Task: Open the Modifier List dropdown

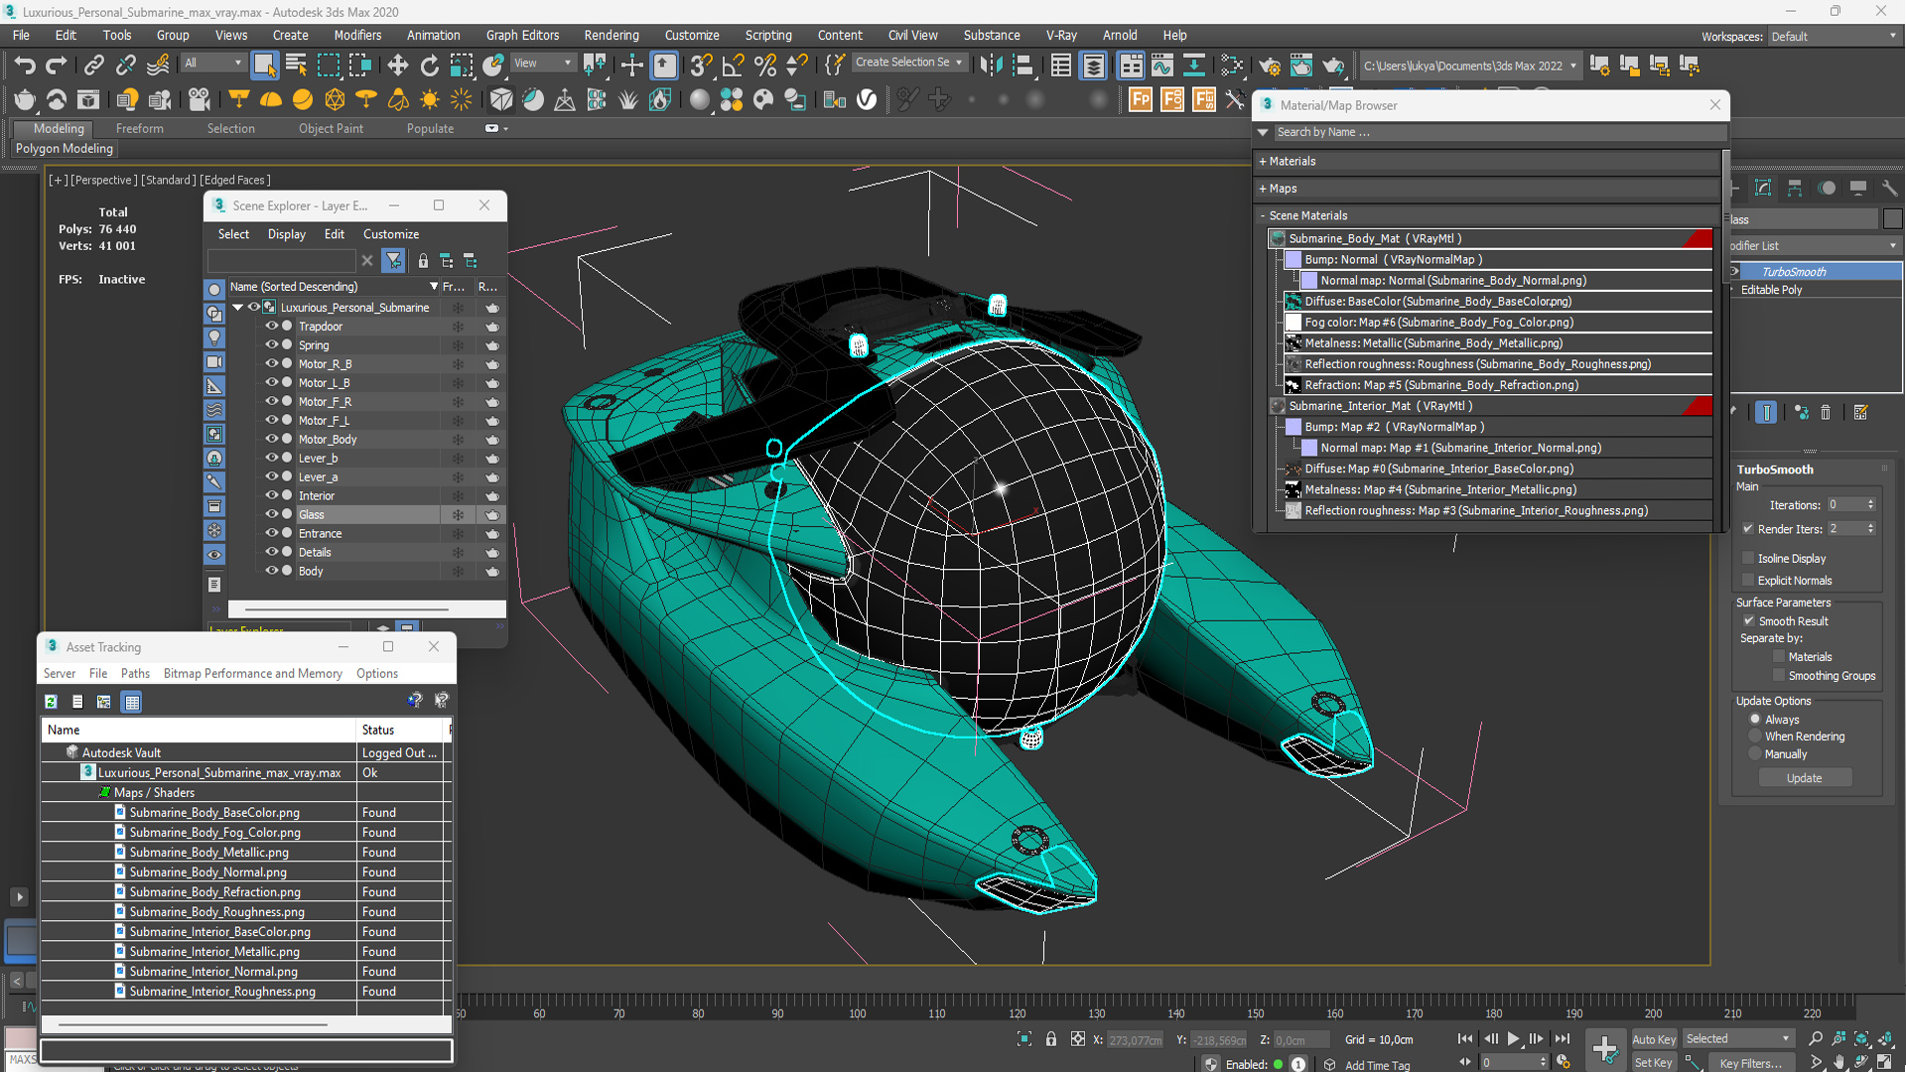Action: pyautogui.click(x=1815, y=245)
